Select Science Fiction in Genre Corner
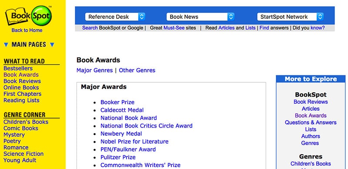This screenshot has width=348, height=169. click(23, 154)
